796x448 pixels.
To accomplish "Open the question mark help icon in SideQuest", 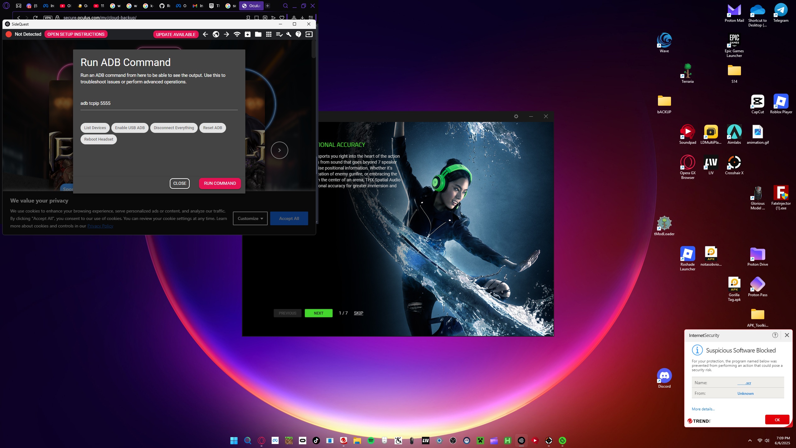I will pyautogui.click(x=298, y=34).
